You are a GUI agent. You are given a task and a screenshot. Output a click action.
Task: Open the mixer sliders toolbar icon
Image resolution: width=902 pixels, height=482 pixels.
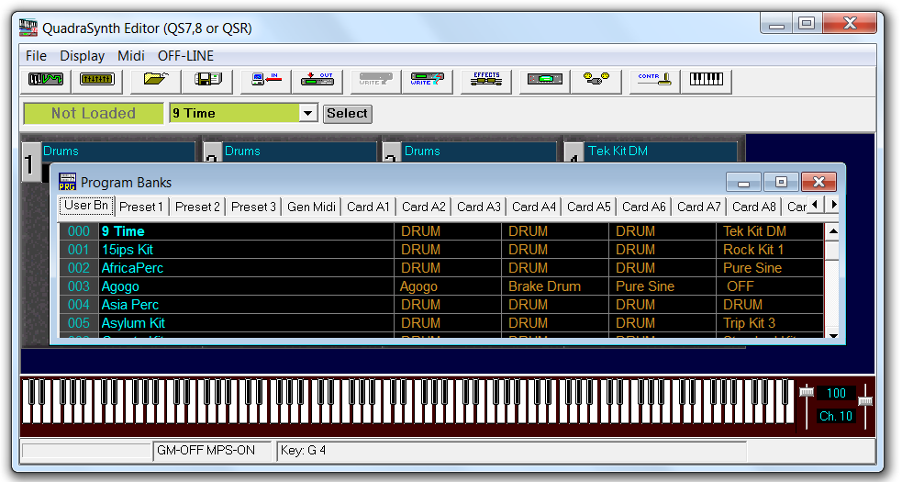[x=96, y=80]
